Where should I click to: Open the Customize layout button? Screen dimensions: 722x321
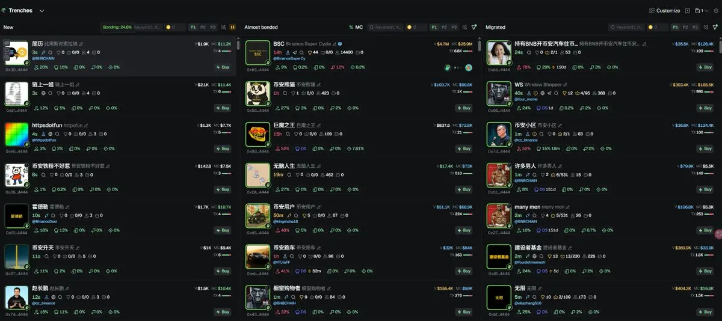(x=665, y=11)
